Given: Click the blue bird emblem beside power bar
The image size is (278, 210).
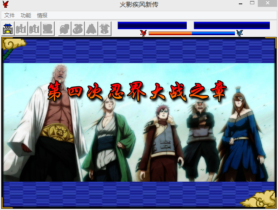Looking at the screenshot, I should 240,33.
